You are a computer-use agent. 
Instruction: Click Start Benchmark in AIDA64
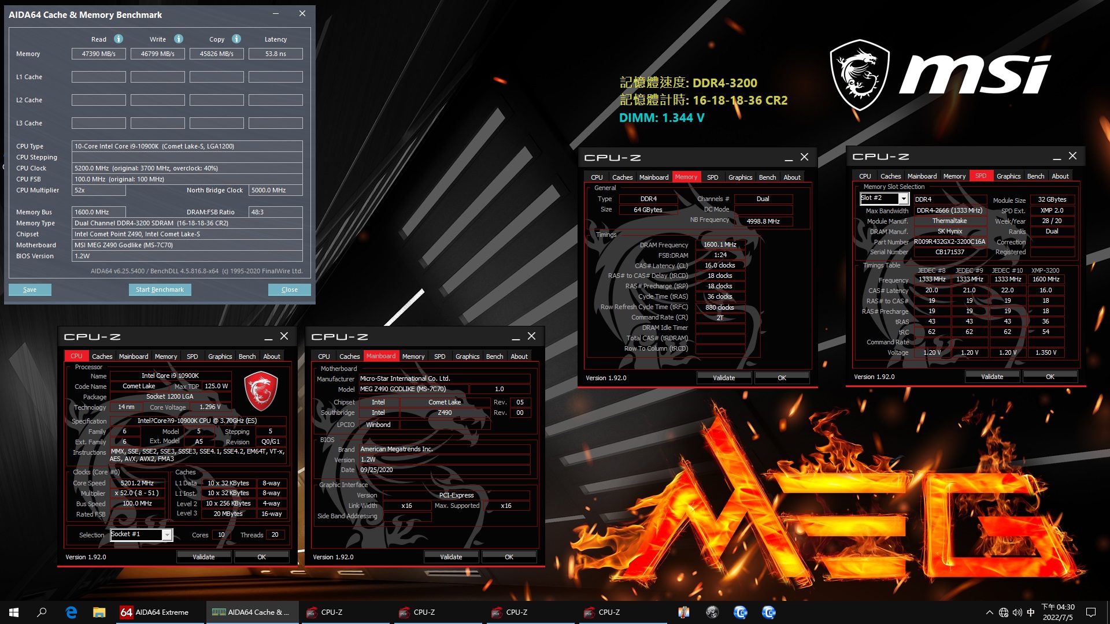tap(160, 289)
